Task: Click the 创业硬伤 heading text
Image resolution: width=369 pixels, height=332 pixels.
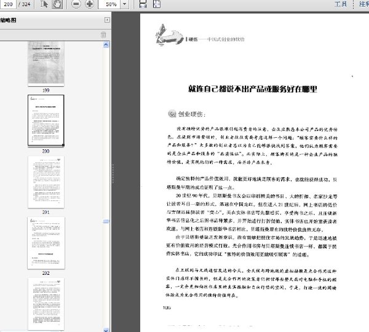Action: click(x=191, y=114)
